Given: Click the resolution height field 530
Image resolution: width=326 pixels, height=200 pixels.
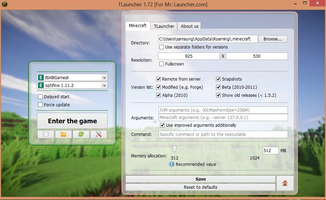Looking at the screenshot, I should pos(257,56).
